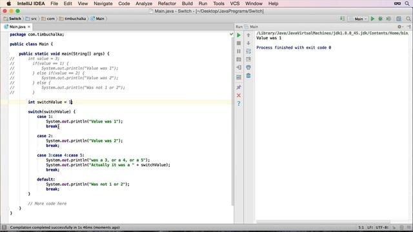
Task: Click the green inspection checkmark above editor scrollbar
Action: tap(231, 34)
